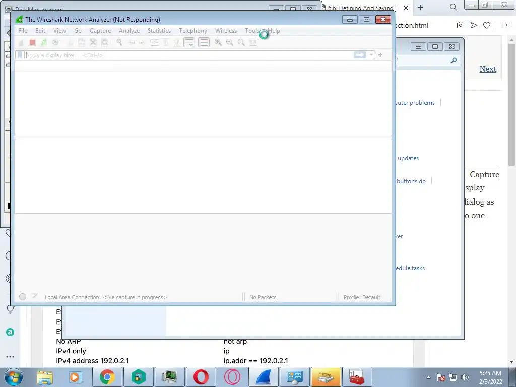Screen dimensions: 516x387
Task: Toggle auto-scroll during live capture
Action: [189, 42]
